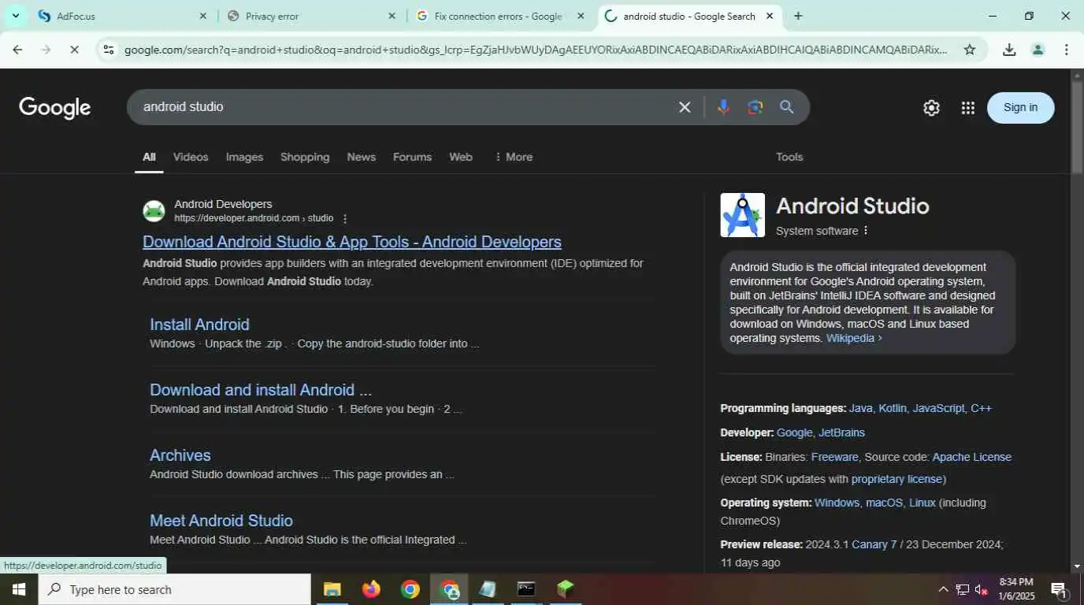Screen dimensions: 1084x605
Task: Open the Windows Start menu
Action: point(18,589)
